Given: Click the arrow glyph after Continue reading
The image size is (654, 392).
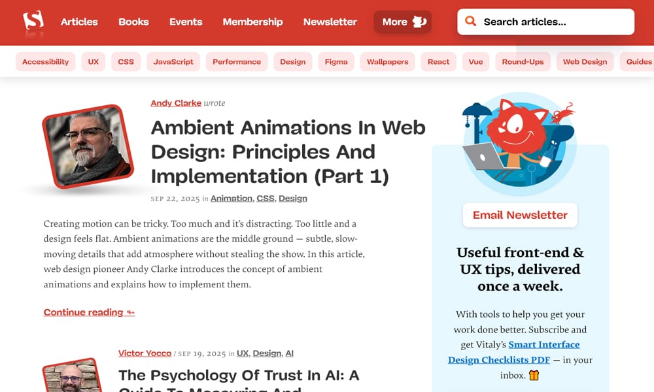Looking at the screenshot, I should [x=129, y=312].
